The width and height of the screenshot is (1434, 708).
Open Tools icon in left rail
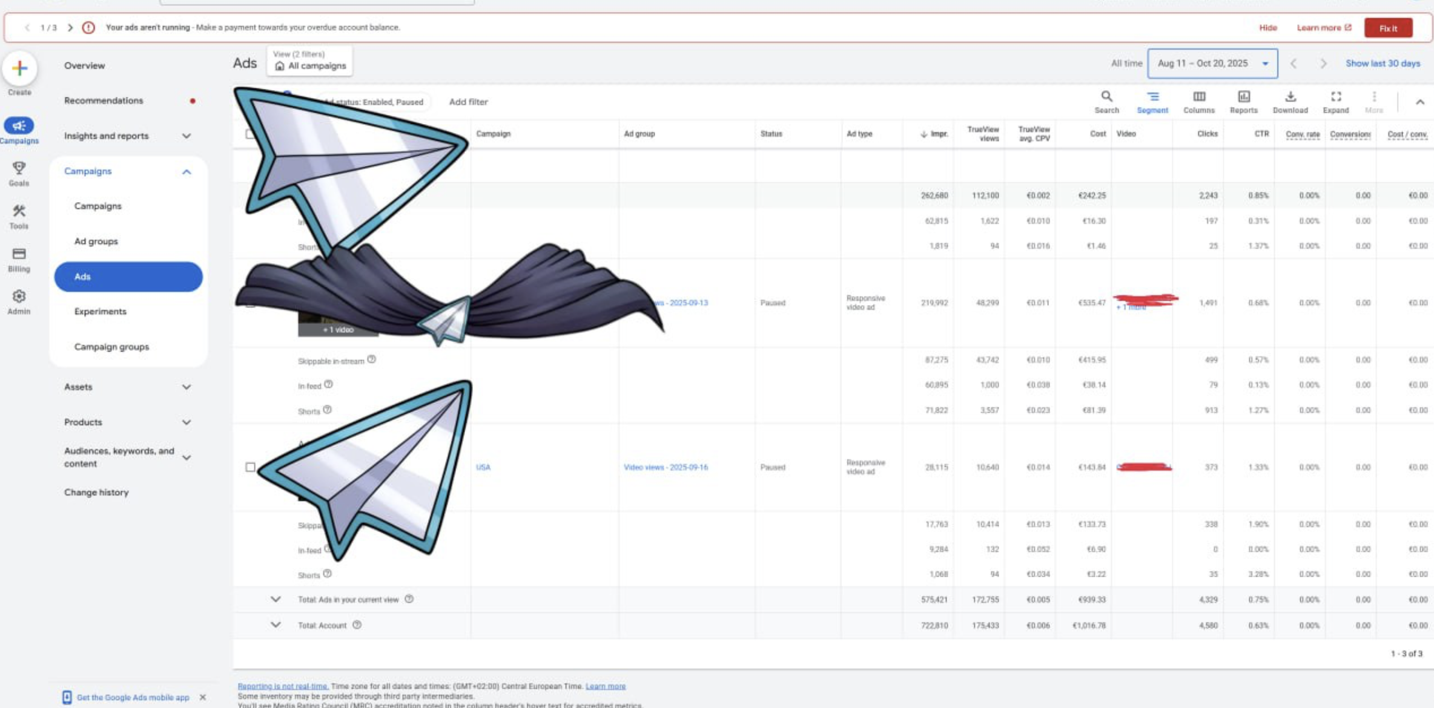click(x=19, y=211)
